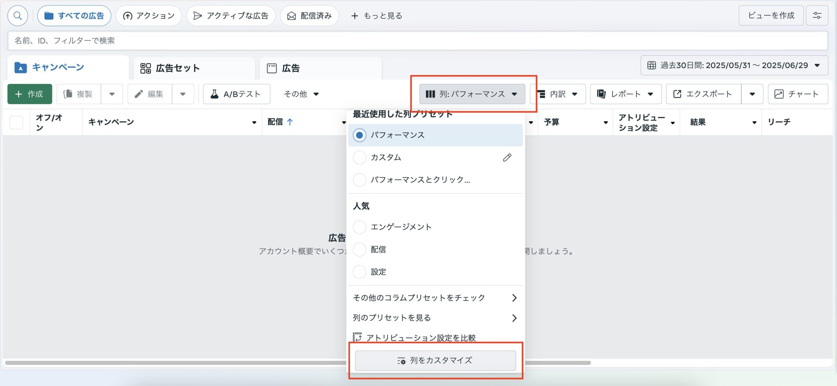This screenshot has height=386, width=837.
Task: Click the pencil icon next to カスタム
Action: point(507,158)
